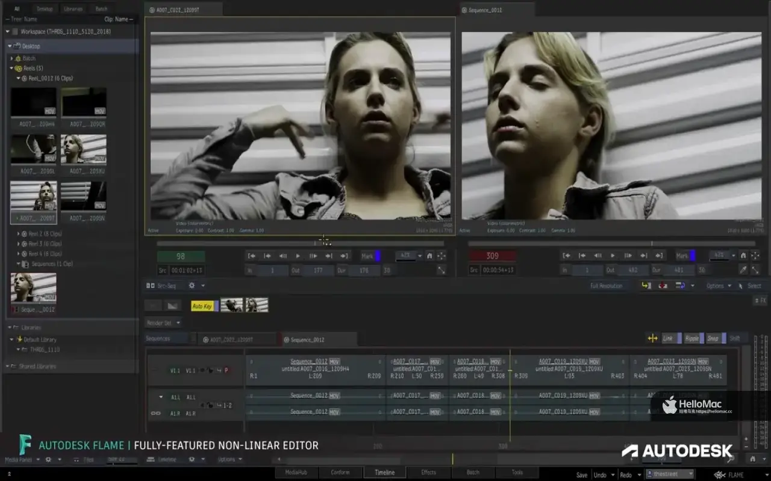Go to end in record viewer transport
The width and height of the screenshot is (771, 481).
(658, 256)
